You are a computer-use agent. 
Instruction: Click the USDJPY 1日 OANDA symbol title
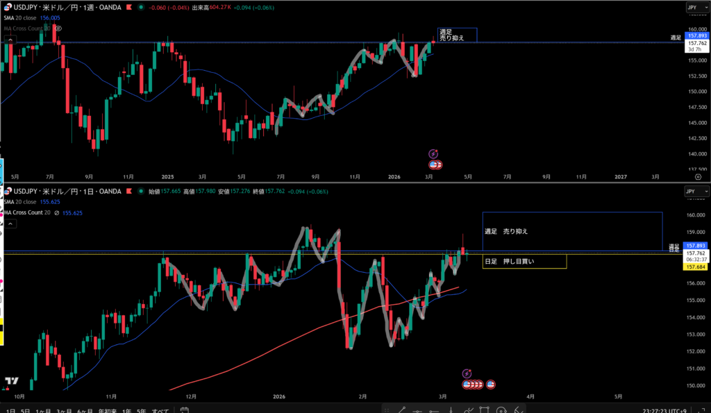click(68, 191)
